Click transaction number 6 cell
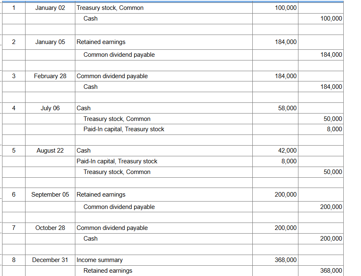 point(14,195)
